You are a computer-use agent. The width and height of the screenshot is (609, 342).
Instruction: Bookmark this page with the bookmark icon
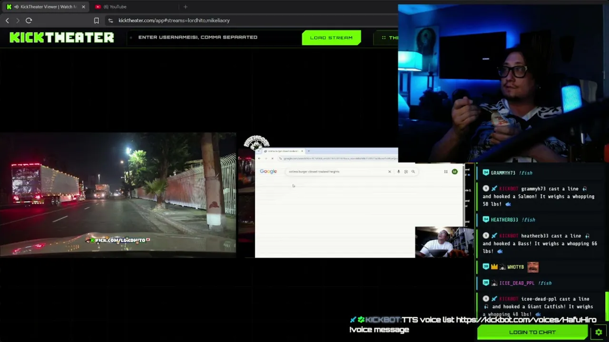[96, 20]
